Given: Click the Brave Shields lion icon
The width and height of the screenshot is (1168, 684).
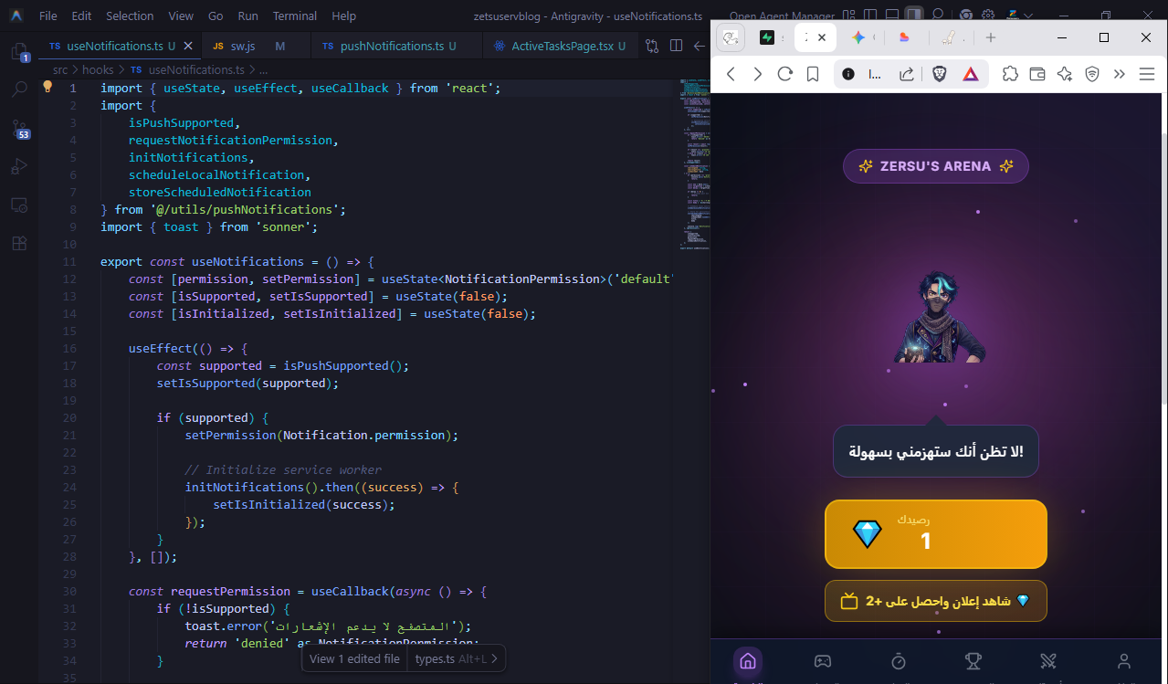Looking at the screenshot, I should click(x=940, y=74).
